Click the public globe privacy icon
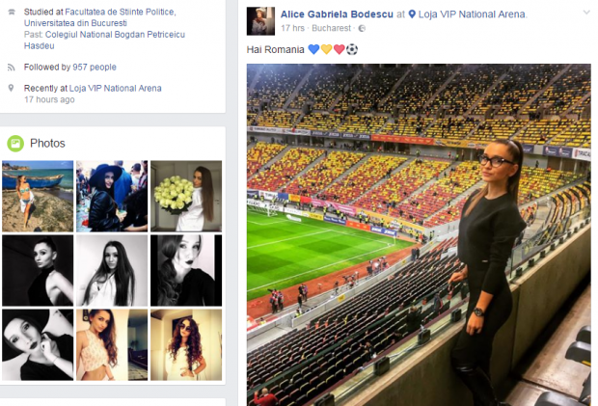This screenshot has height=406, width=598. click(x=362, y=28)
